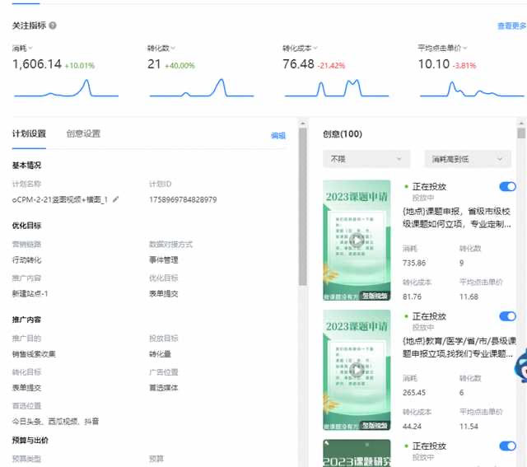Click the left panel's vertical scrollbar thumb
The width and height of the screenshot is (527, 467).
point(302,207)
